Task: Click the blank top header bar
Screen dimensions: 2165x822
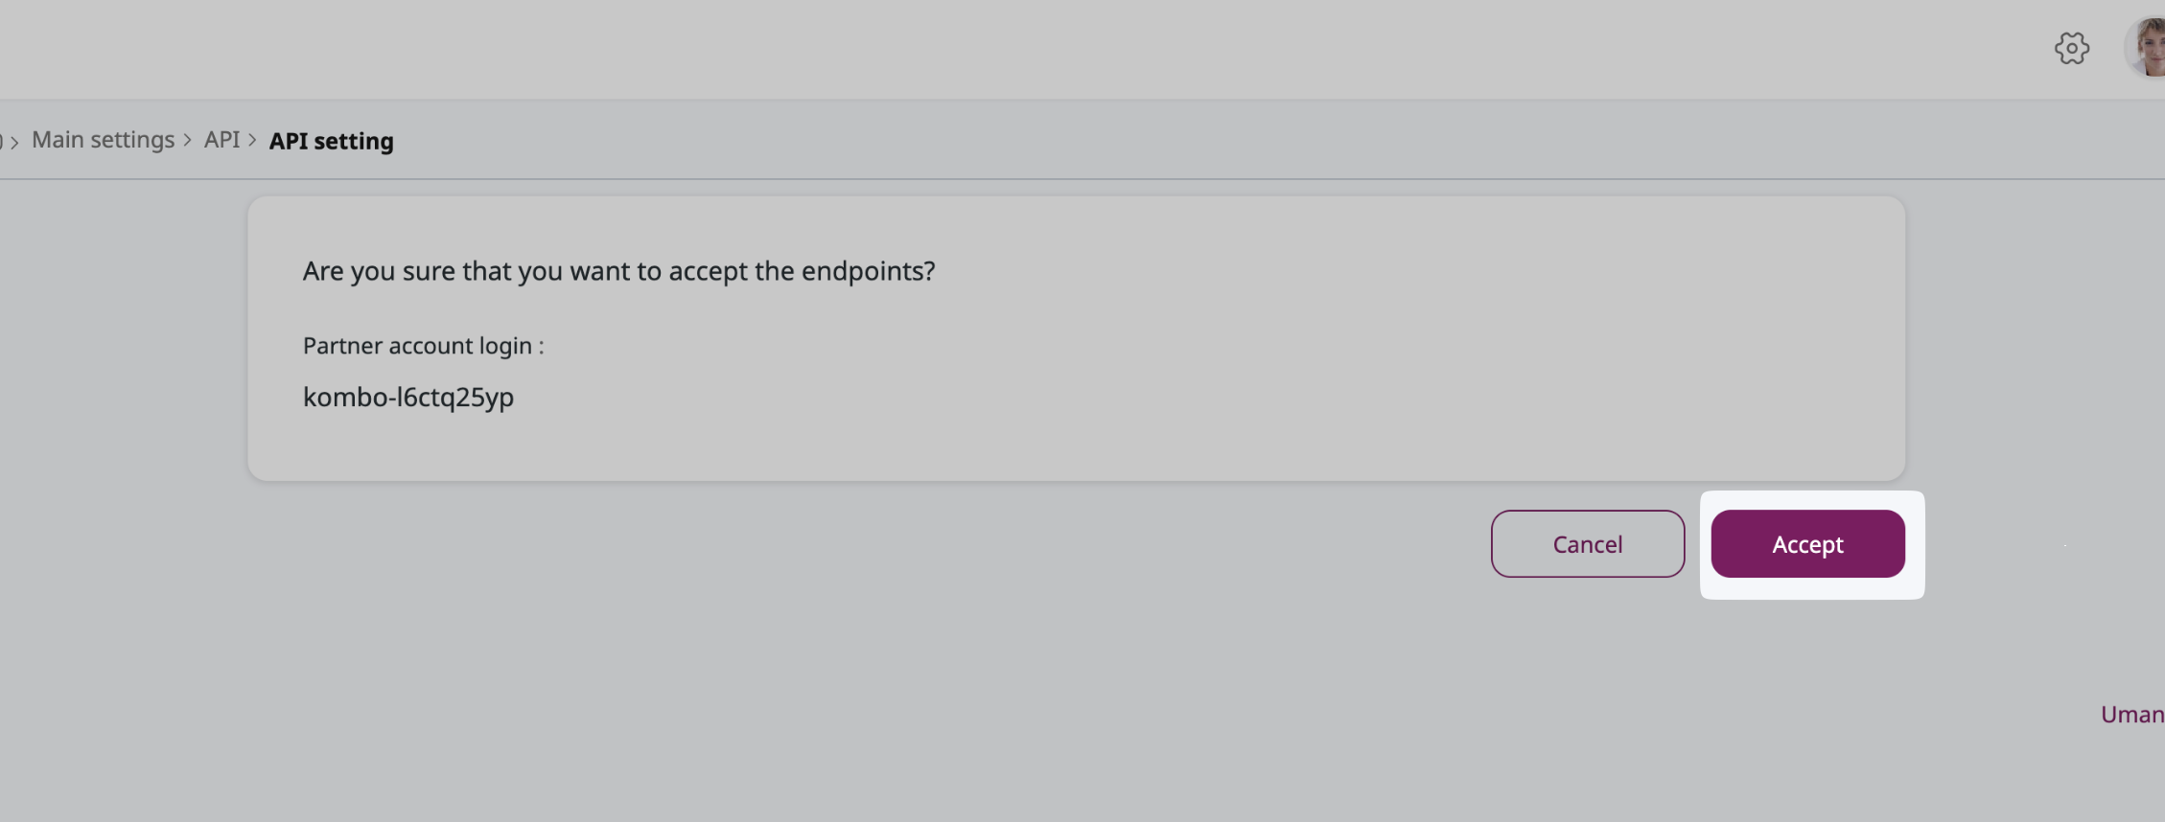Action: (x=959, y=48)
